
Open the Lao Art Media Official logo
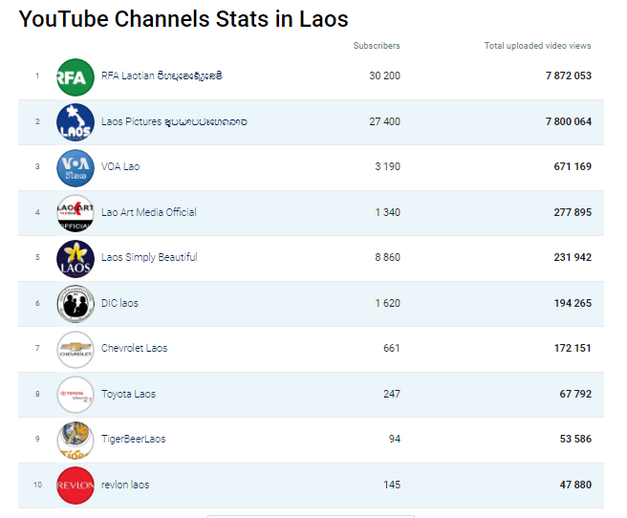pos(76,213)
